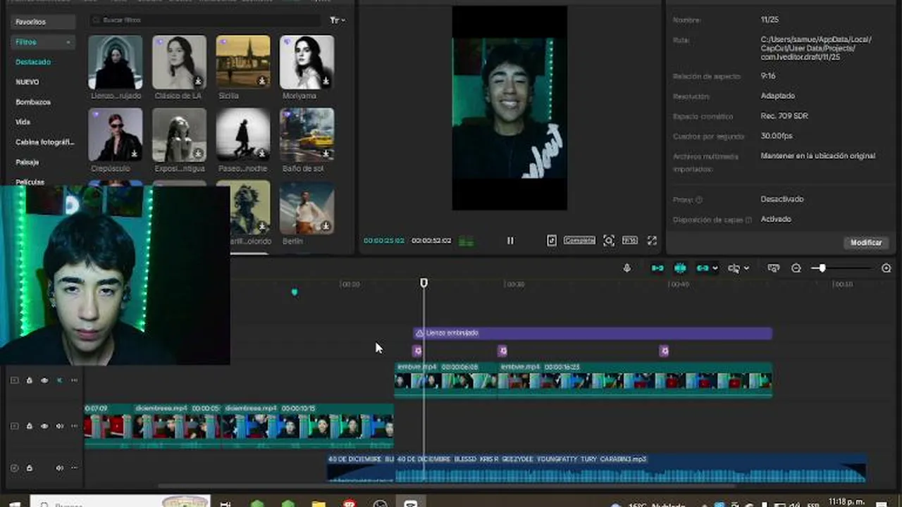Open the filter sort dropdown
The image size is (902, 507).
pyautogui.click(x=338, y=20)
